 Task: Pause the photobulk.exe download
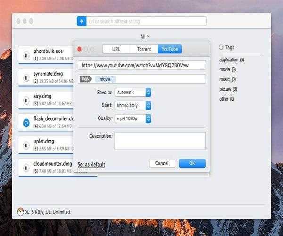(x=26, y=55)
